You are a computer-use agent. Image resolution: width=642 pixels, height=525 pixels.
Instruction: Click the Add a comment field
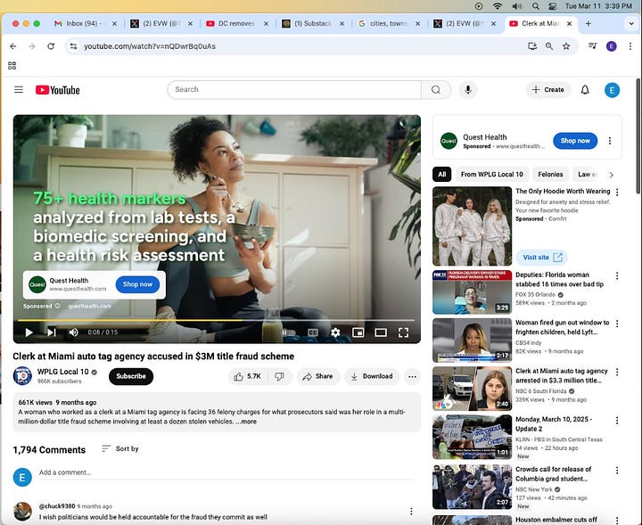click(x=226, y=472)
